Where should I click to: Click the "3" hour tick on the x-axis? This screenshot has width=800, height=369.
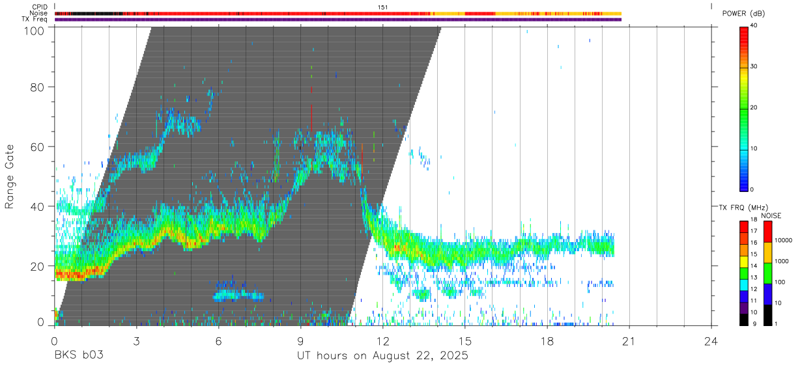pos(136,340)
